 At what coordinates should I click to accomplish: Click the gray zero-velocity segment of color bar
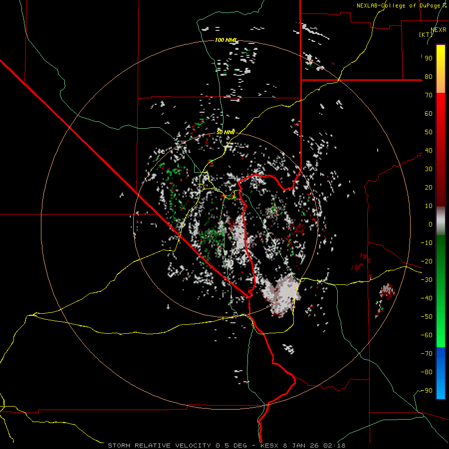(441, 221)
